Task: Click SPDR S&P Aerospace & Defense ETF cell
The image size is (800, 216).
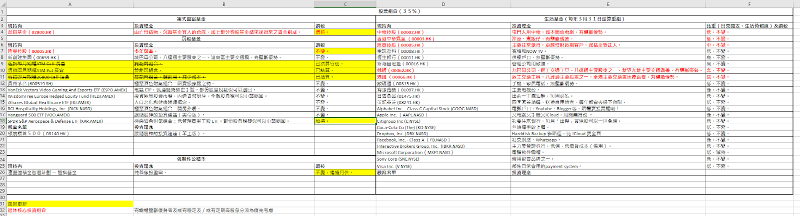Action: [x=70, y=121]
